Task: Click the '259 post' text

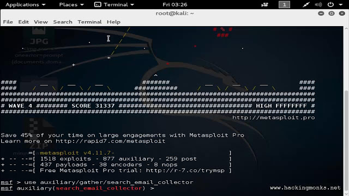Action: (181, 158)
